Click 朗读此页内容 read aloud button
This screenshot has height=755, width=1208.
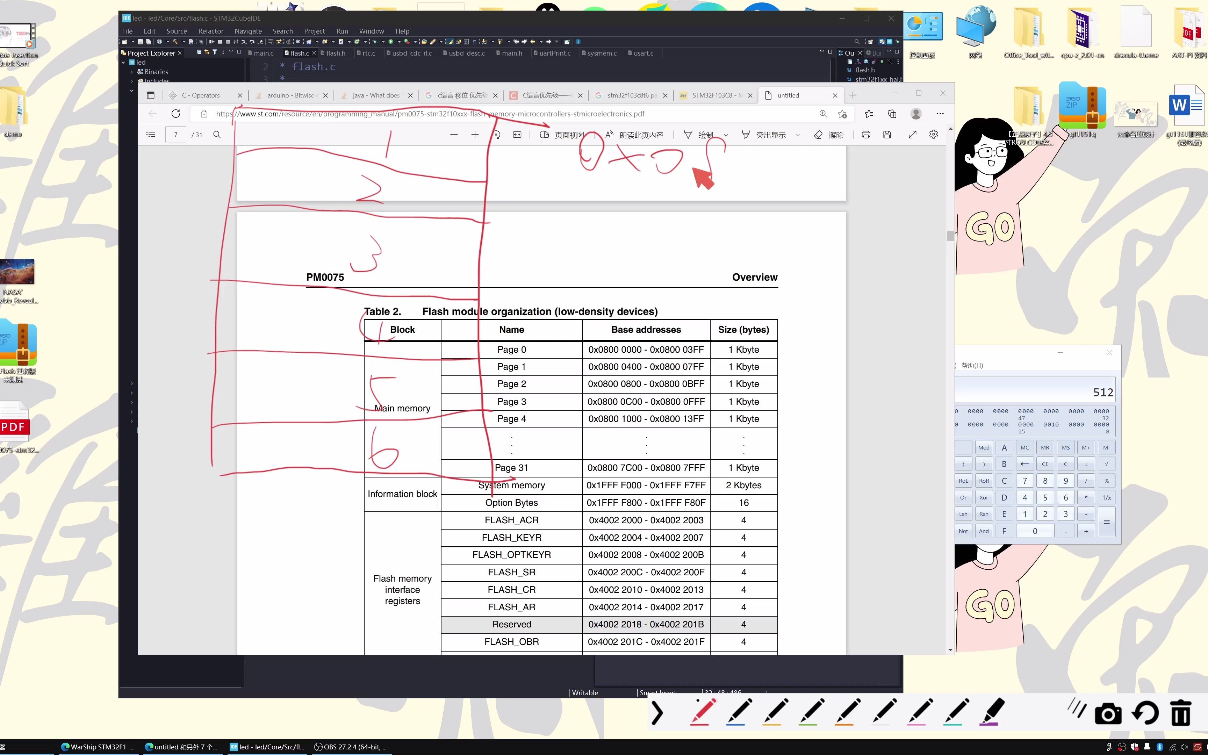pos(634,135)
